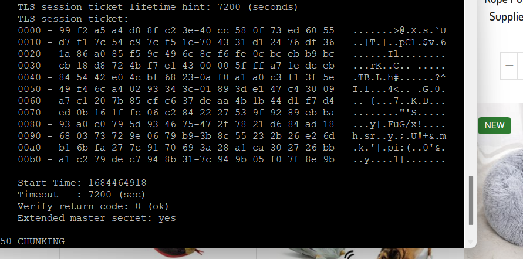Click the terminal scrollbar down arrow
The width and height of the screenshot is (523, 259).
471,241
